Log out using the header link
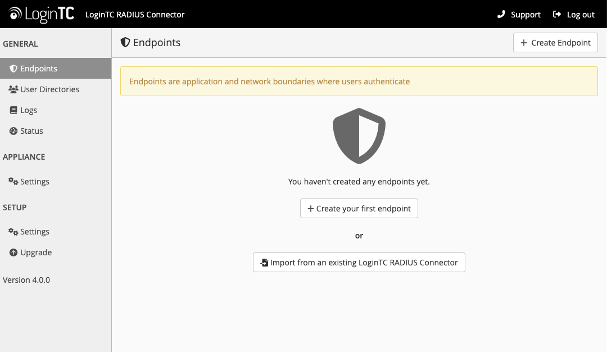The width and height of the screenshot is (607, 352). point(574,14)
